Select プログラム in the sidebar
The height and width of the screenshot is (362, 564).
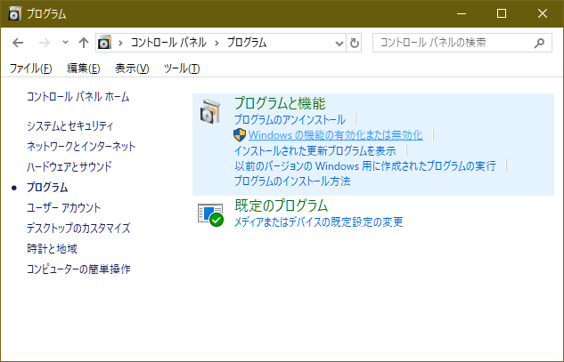[47, 187]
